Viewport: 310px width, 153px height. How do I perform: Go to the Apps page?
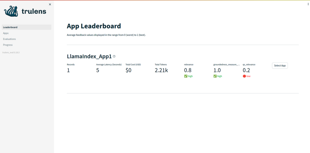pyautogui.click(x=26, y=33)
